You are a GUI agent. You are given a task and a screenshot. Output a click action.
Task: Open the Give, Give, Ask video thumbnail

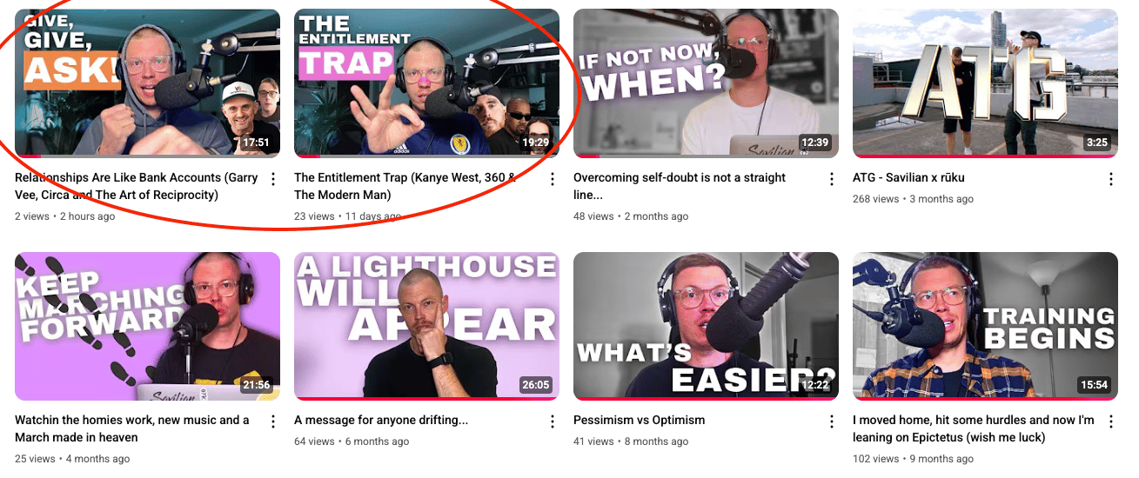click(x=147, y=83)
